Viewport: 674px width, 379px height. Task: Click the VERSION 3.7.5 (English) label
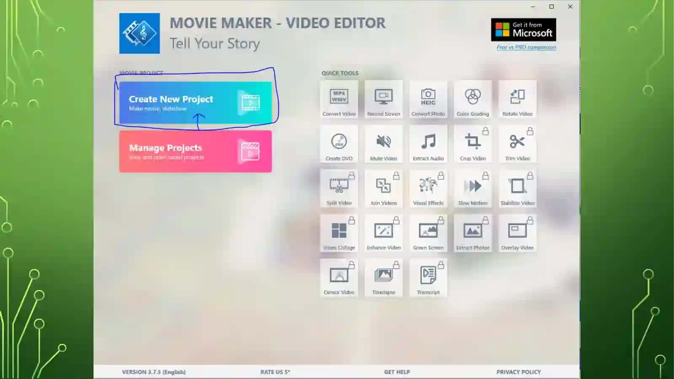point(154,372)
